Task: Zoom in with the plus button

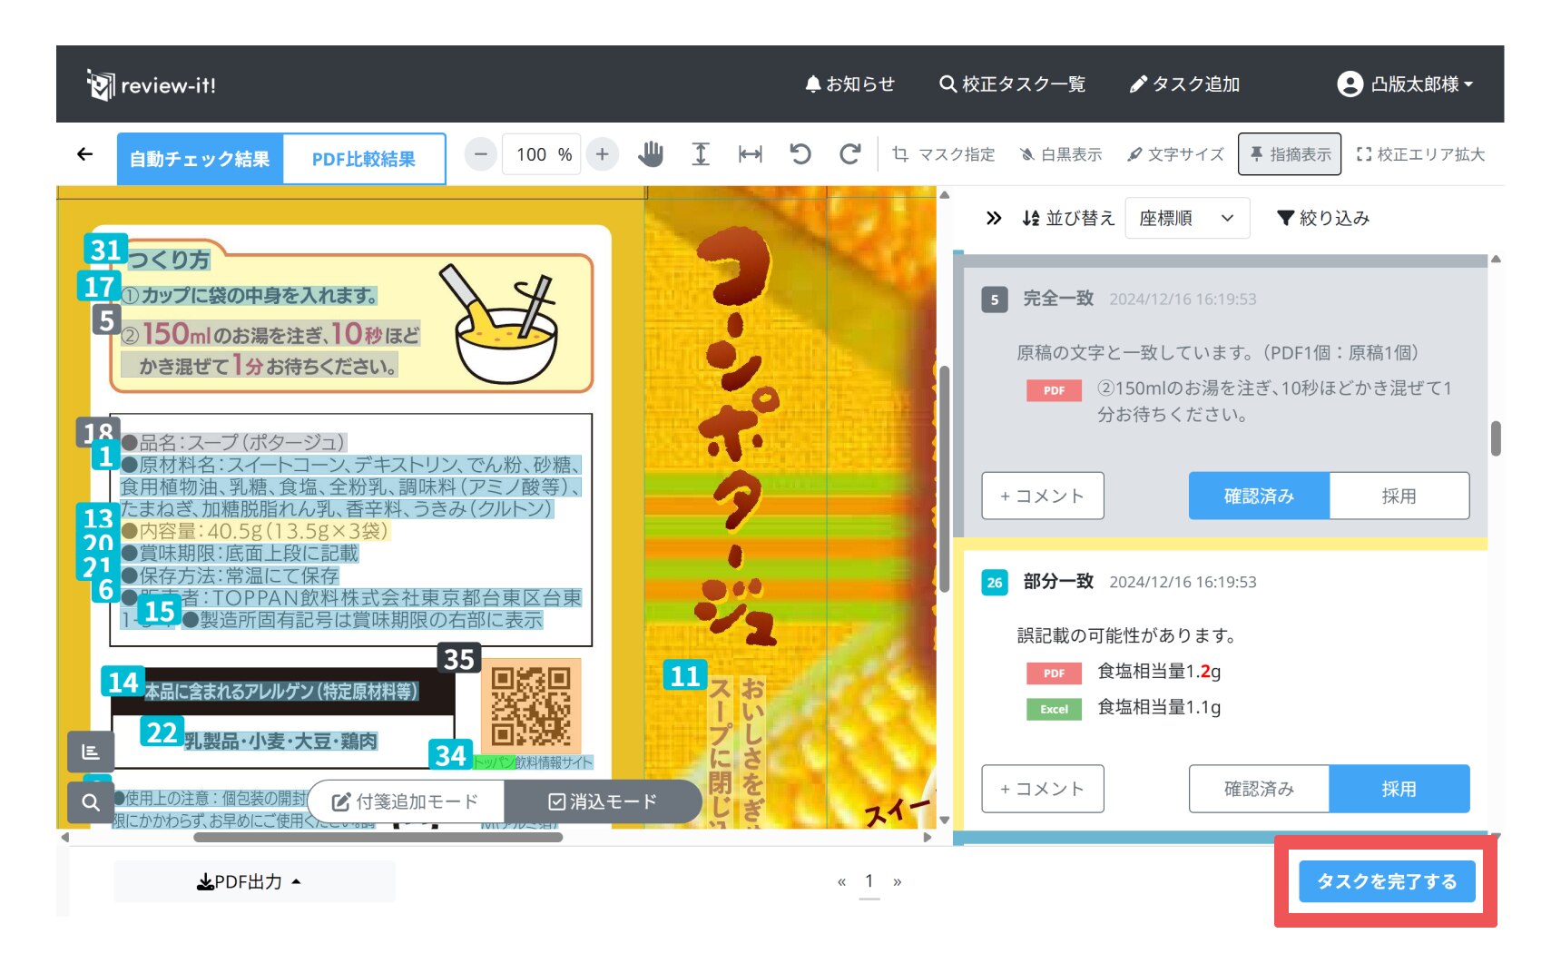Action: point(602,154)
